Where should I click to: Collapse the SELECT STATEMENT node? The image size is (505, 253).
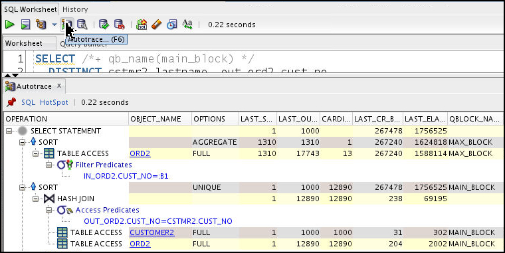pyautogui.click(x=9, y=131)
